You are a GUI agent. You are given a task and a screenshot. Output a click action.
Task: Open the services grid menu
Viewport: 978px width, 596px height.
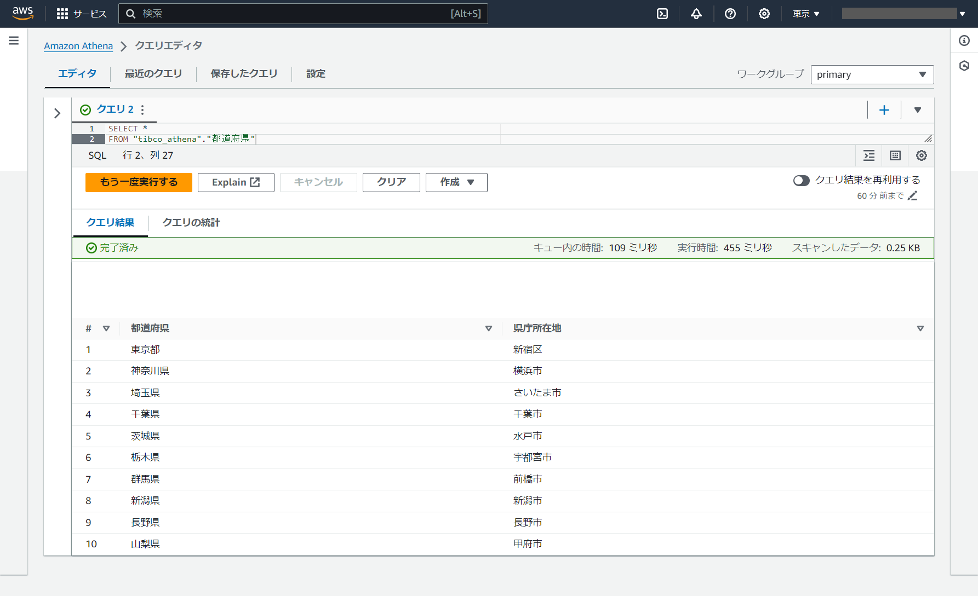62,14
